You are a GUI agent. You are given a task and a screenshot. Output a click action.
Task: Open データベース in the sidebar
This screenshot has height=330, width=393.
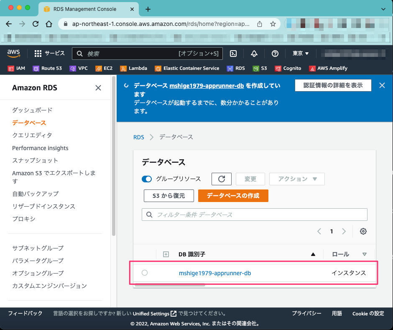29,123
